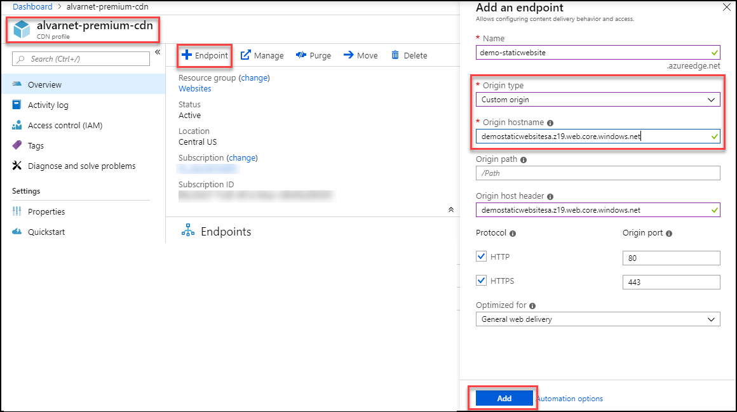Click the Purge icon
737x412 pixels.
point(301,55)
